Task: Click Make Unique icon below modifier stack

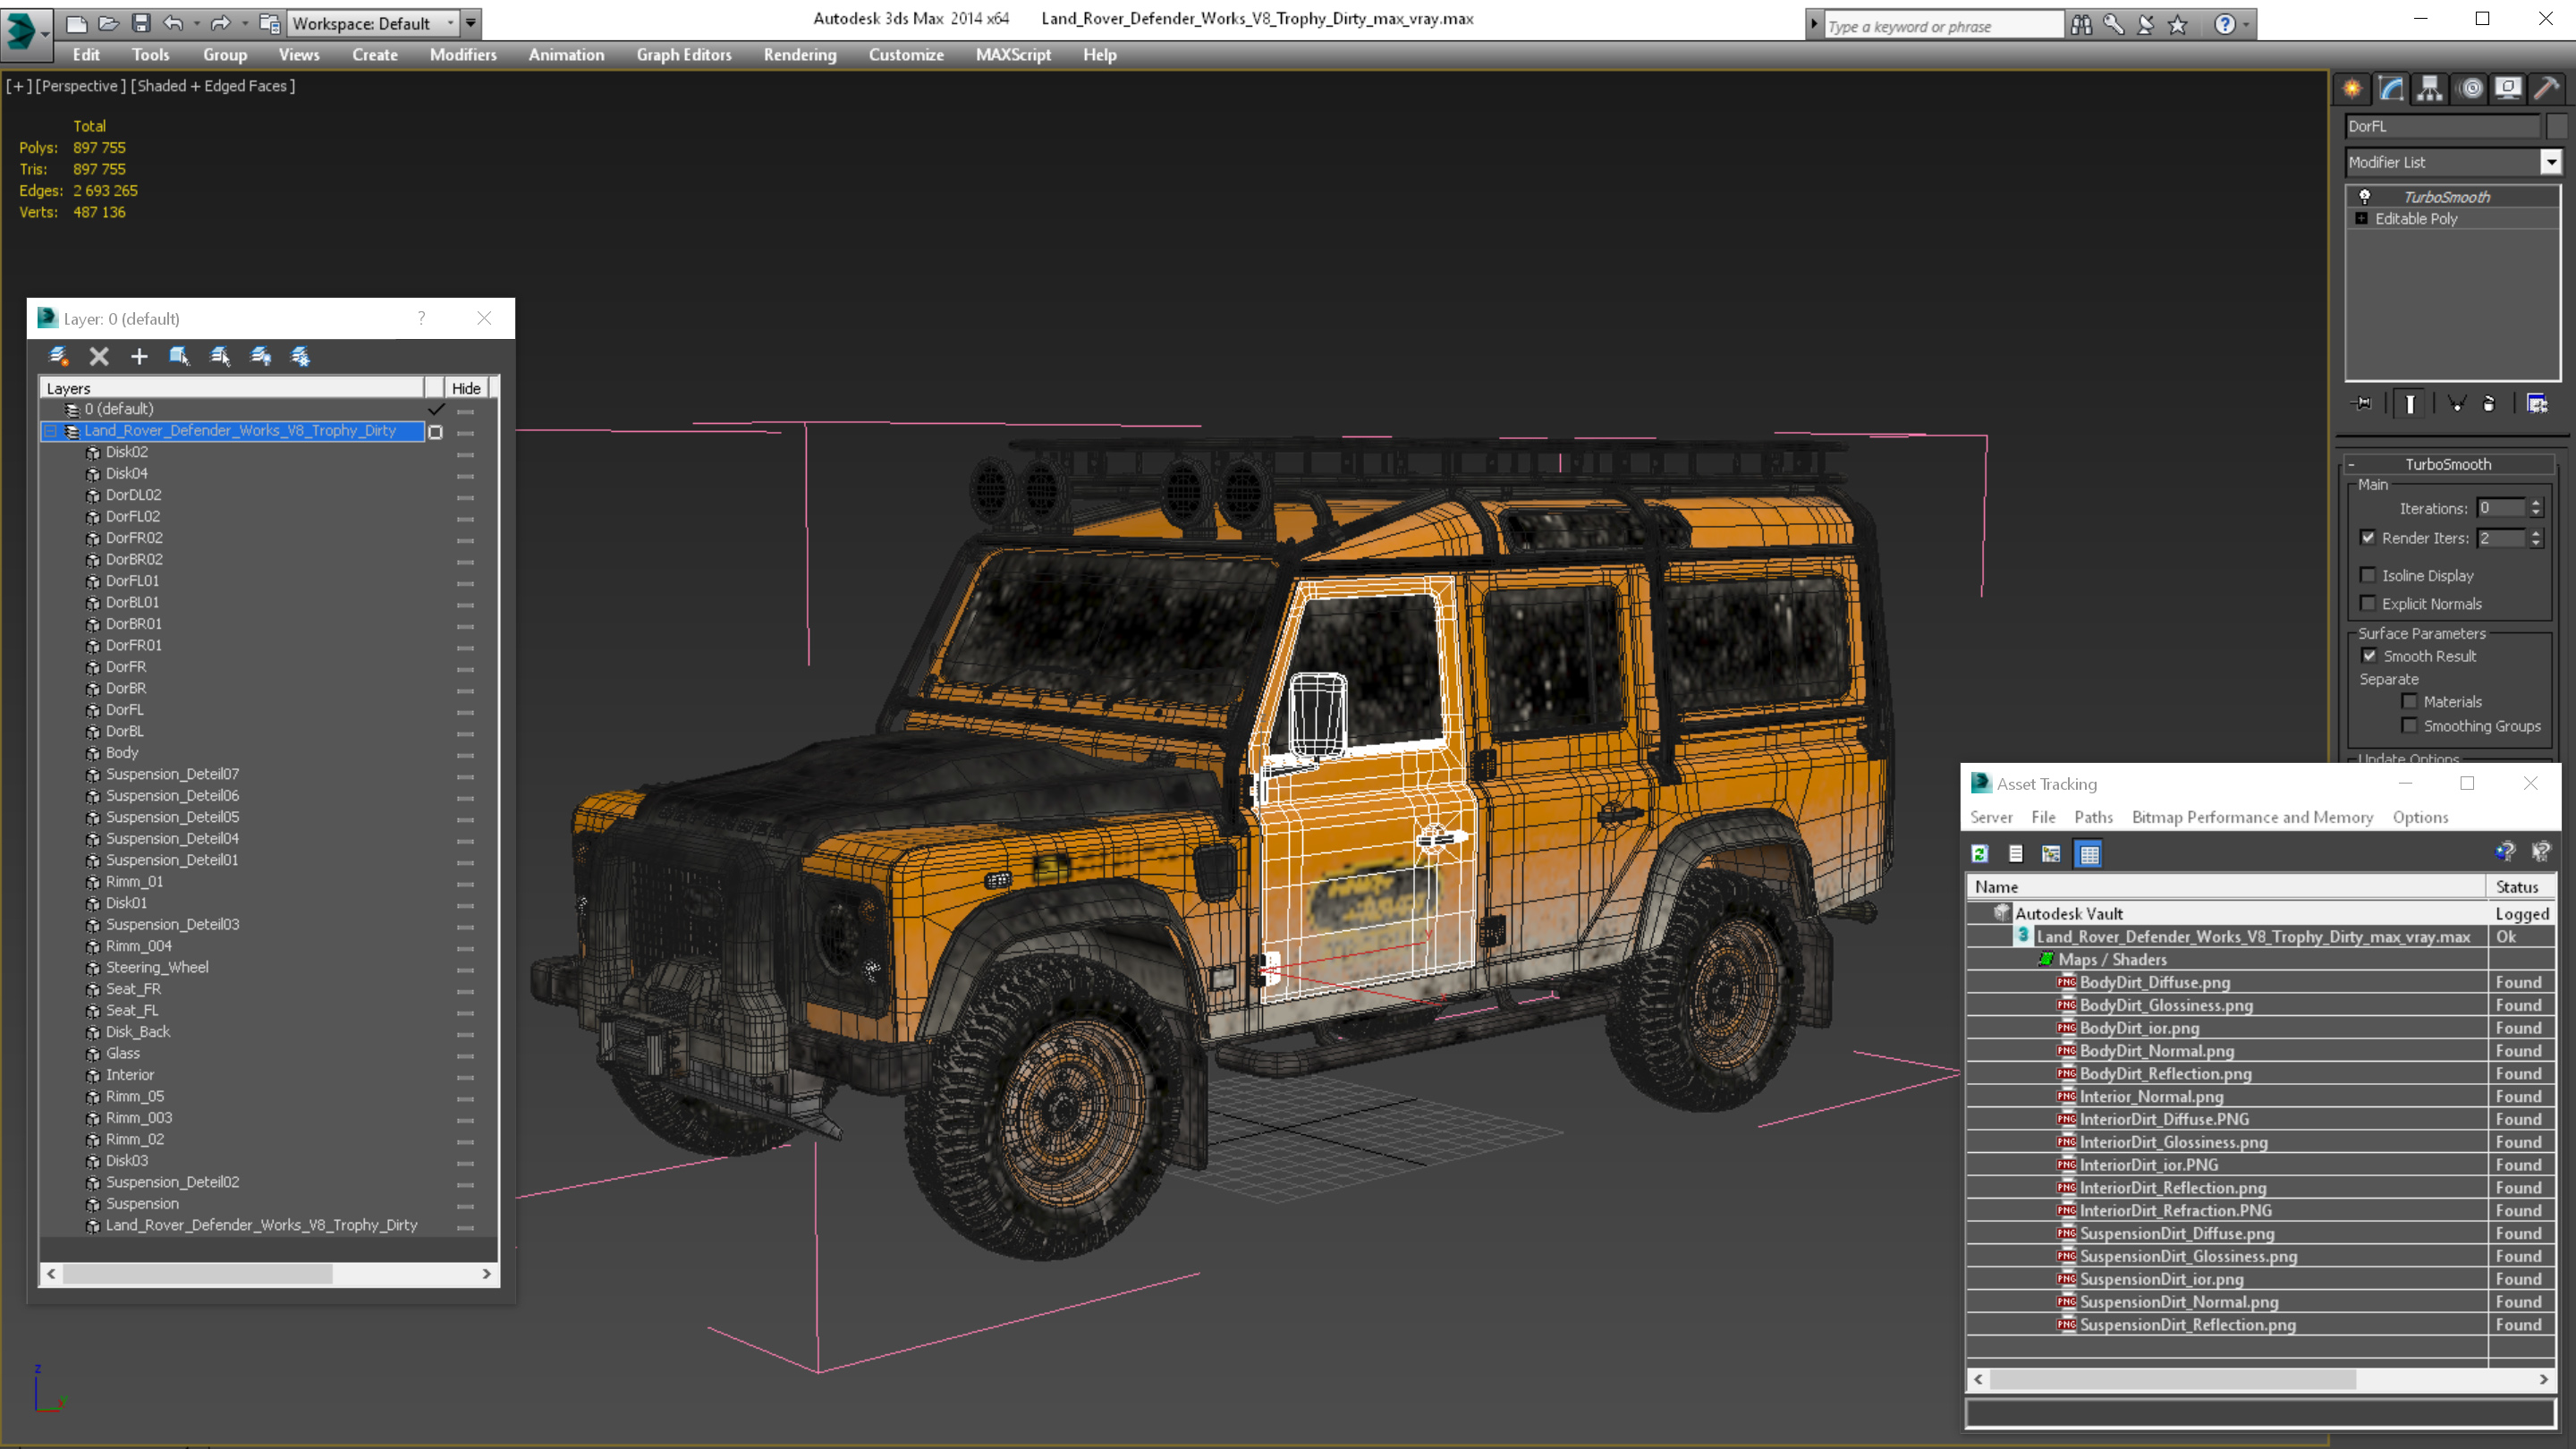Action: click(x=2456, y=404)
